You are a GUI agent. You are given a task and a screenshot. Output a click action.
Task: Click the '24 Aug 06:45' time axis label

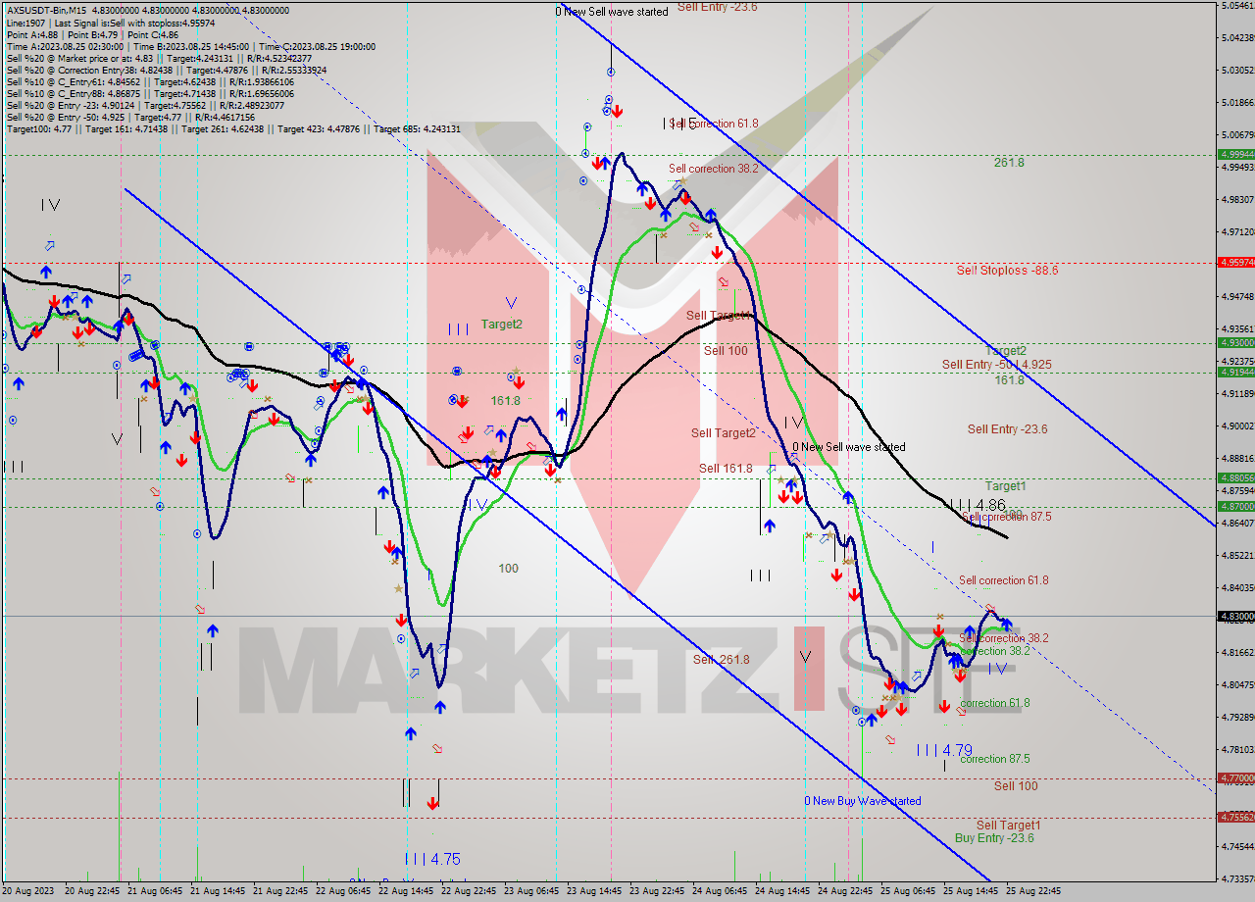(719, 891)
